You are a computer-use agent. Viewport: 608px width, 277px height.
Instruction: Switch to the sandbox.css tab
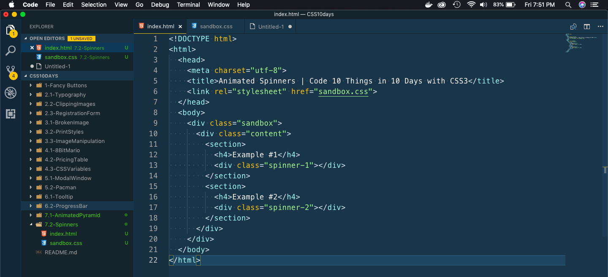(x=216, y=27)
